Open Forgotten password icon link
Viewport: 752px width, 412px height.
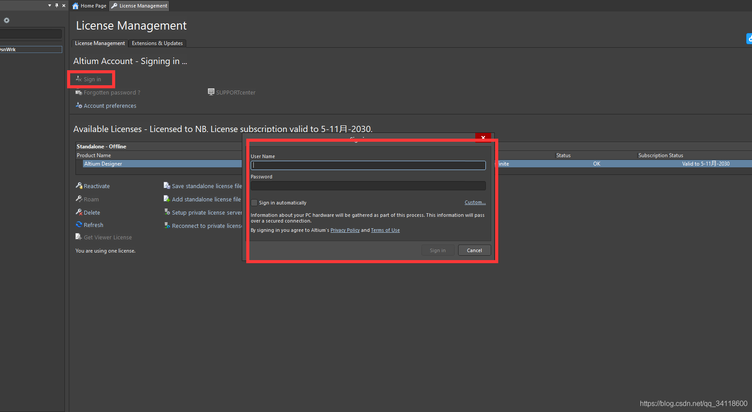click(x=79, y=92)
